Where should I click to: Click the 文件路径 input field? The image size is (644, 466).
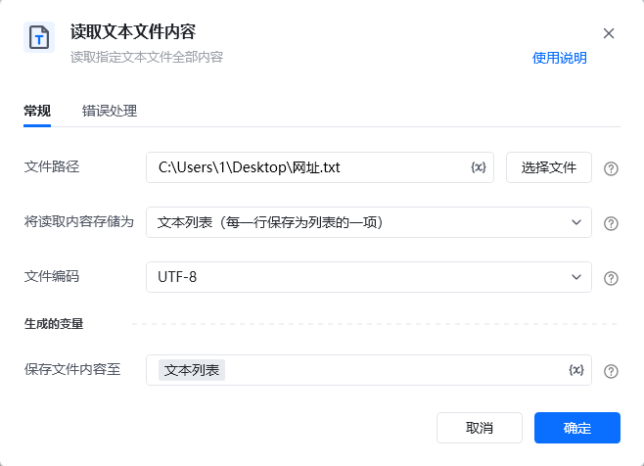pos(319,167)
